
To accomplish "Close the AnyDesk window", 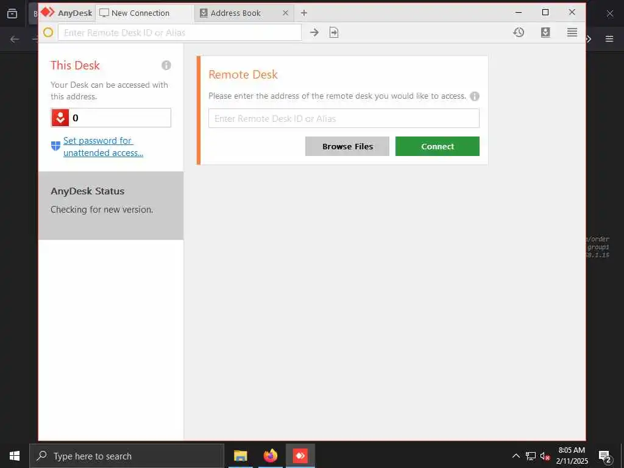I will tap(572, 12).
